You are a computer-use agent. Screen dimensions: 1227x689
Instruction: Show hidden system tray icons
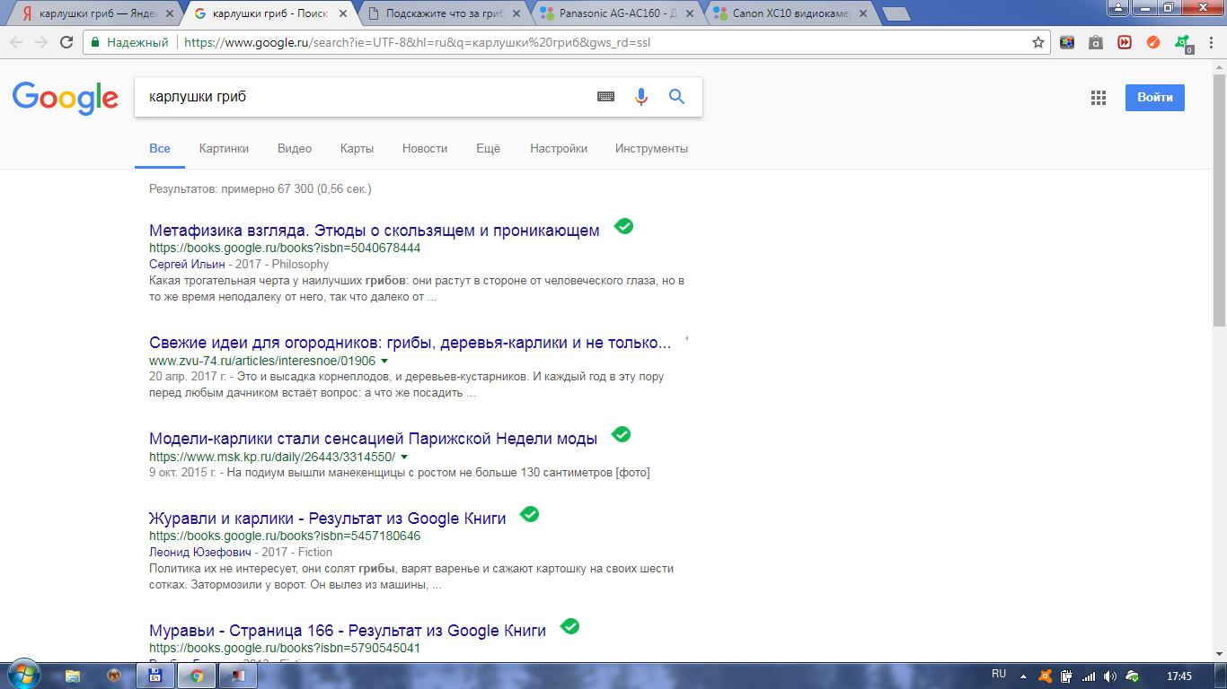tap(1023, 676)
